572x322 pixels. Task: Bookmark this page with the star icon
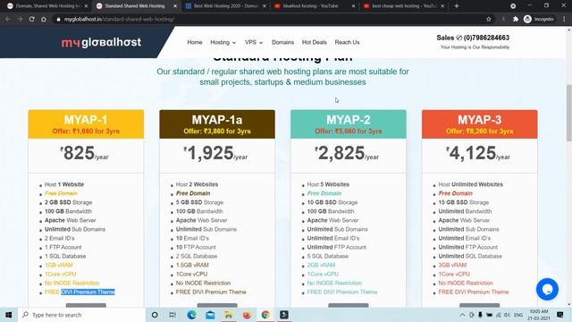(489, 19)
